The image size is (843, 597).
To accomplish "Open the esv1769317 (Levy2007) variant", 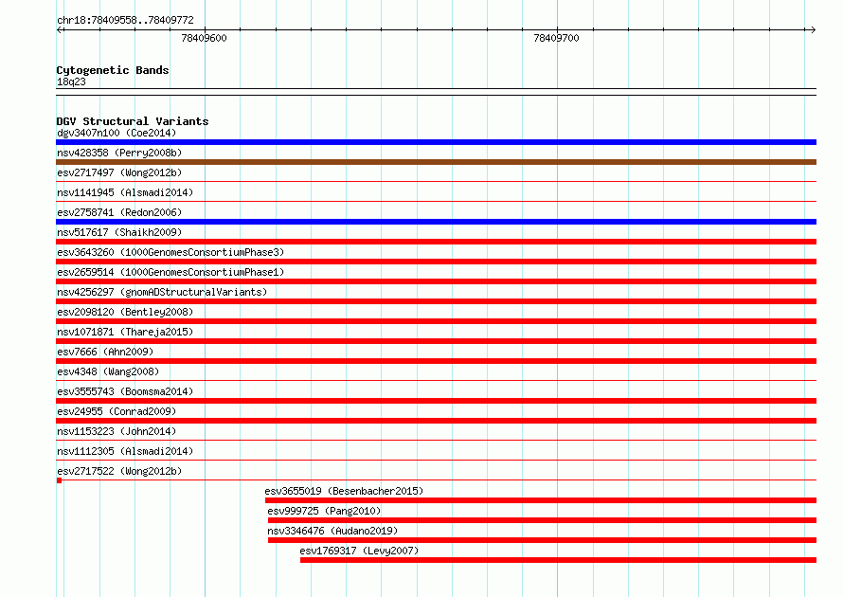I will pos(359,551).
